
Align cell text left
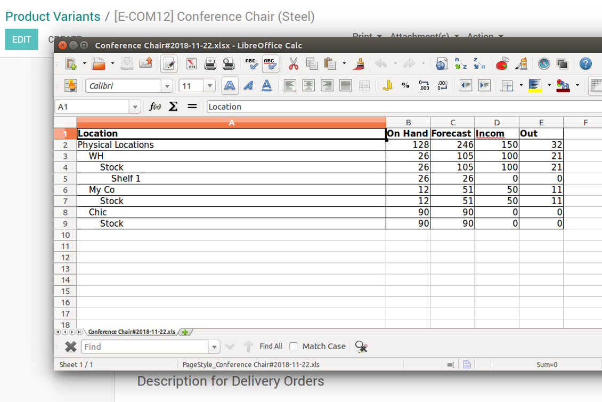(x=290, y=85)
